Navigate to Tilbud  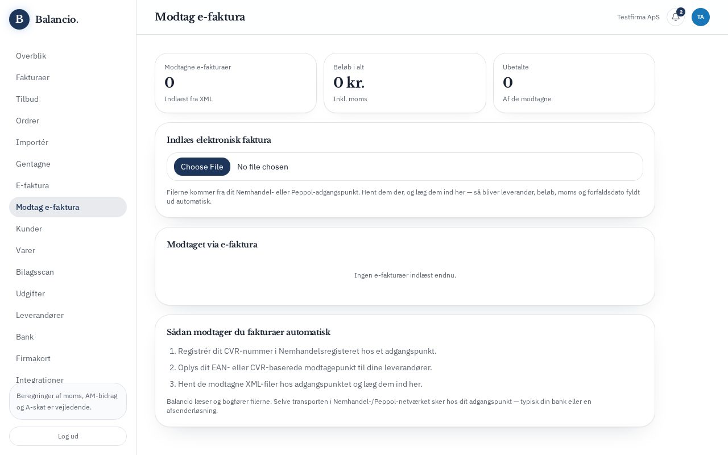click(x=68, y=99)
